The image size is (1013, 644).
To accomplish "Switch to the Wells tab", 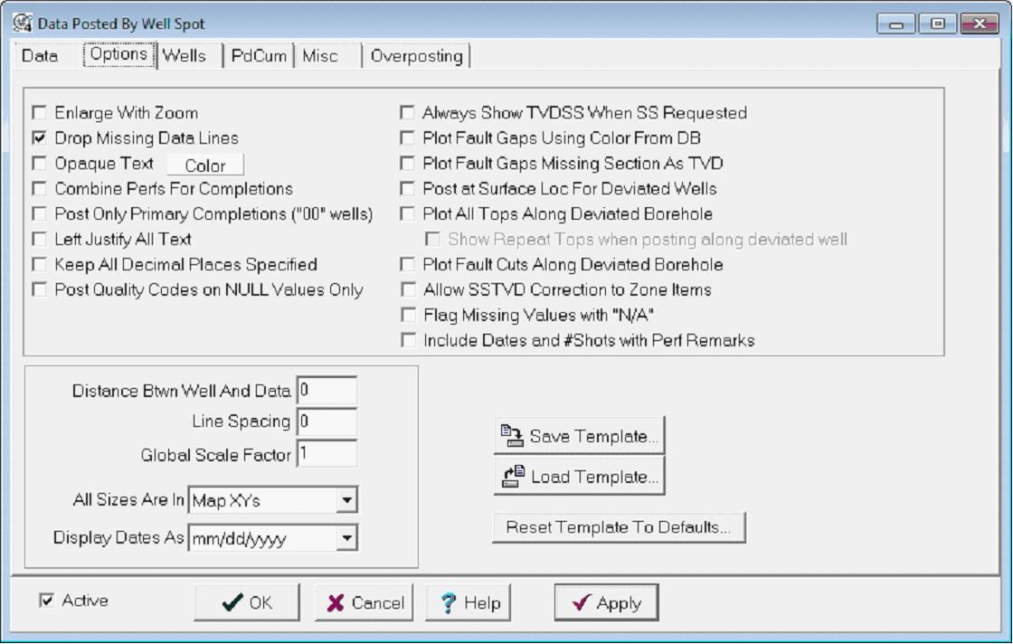I will [184, 56].
